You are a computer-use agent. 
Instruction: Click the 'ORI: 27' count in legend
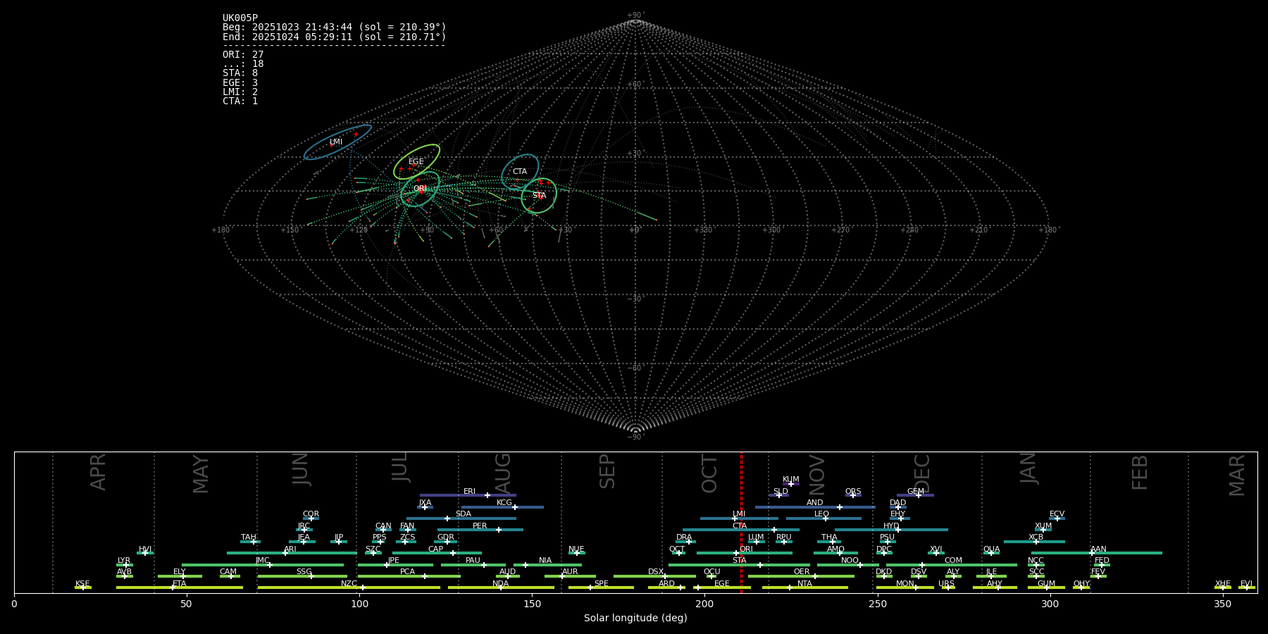pos(243,55)
